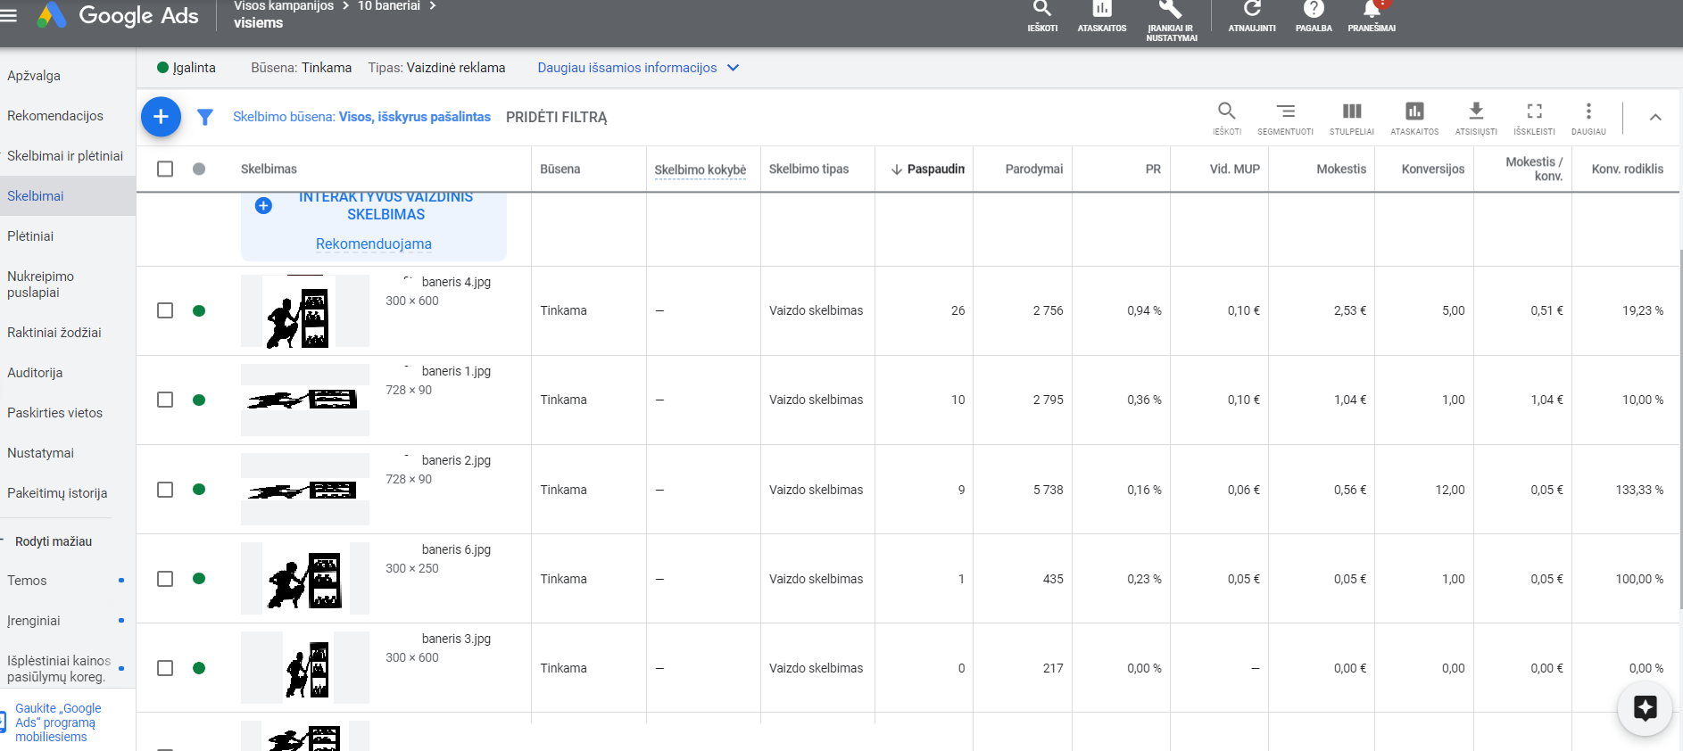Click status dot of baneris 4.jpg

coord(199,310)
